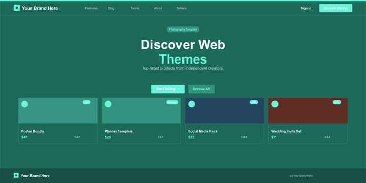Go to the Home nav item
The image size is (366, 183).
tap(135, 8)
